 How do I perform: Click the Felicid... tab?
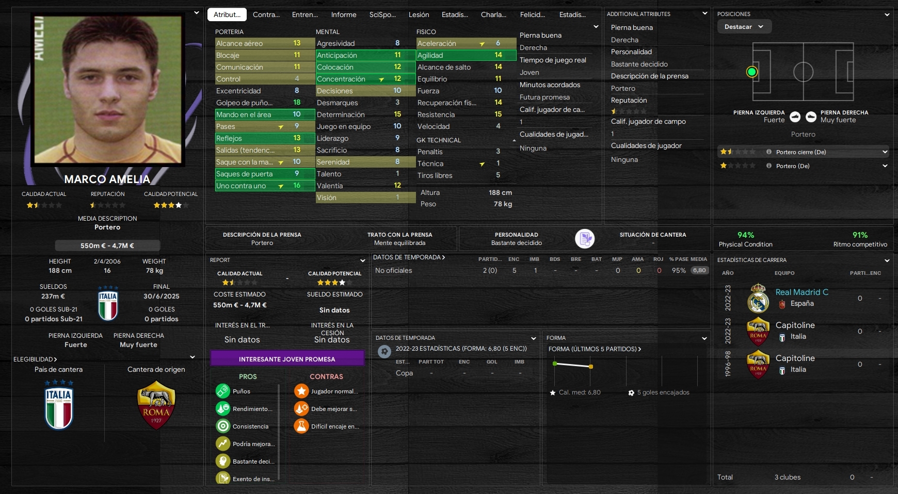(x=532, y=14)
